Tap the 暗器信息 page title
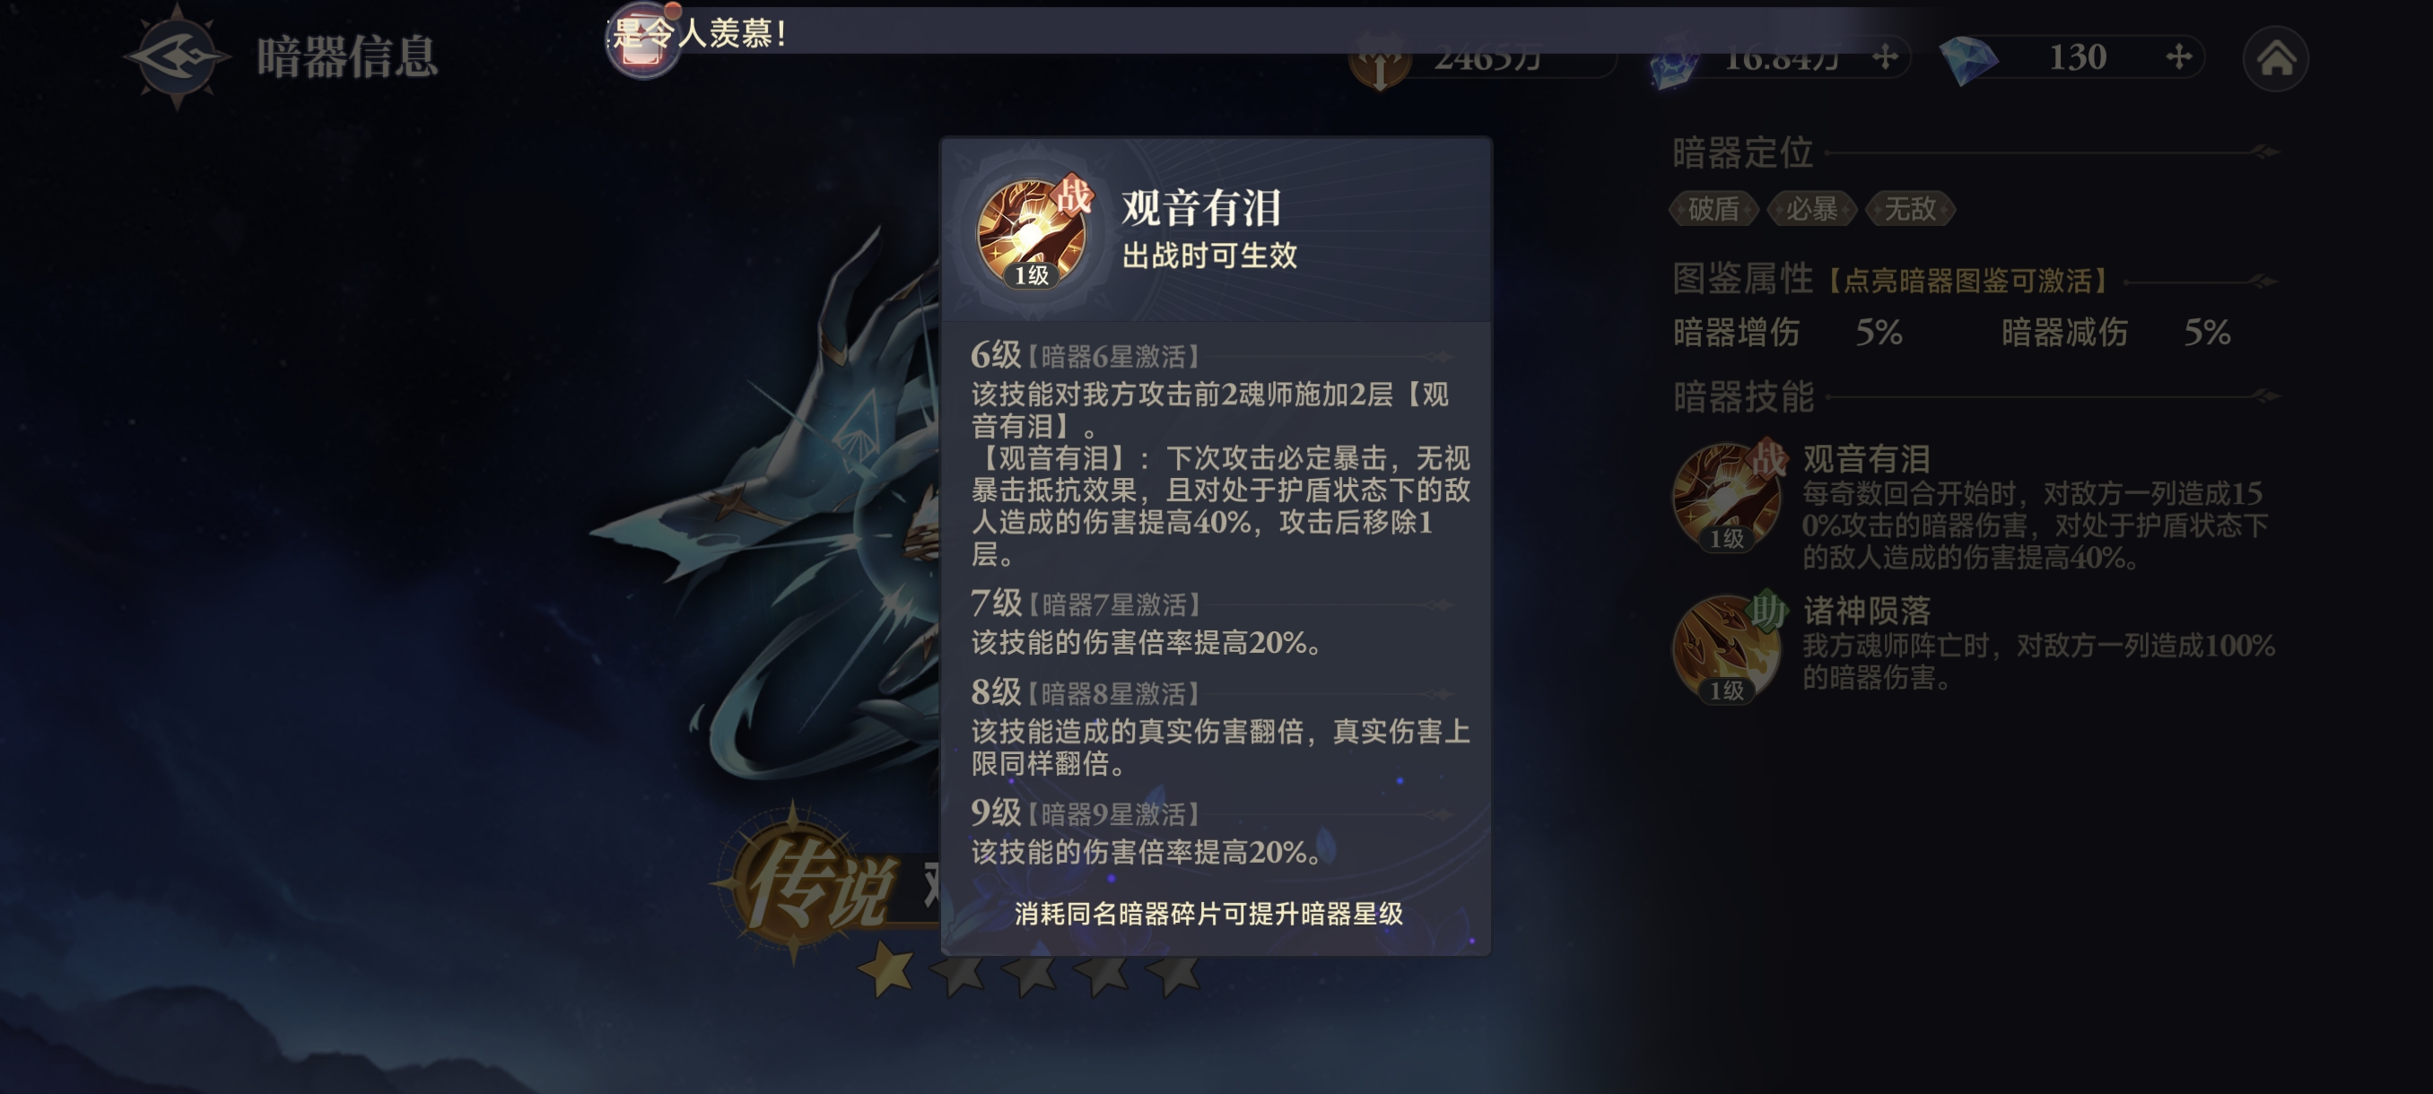 coord(347,56)
